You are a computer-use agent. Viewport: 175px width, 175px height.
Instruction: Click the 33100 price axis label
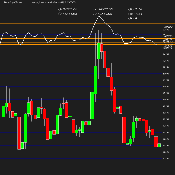(166, 145)
